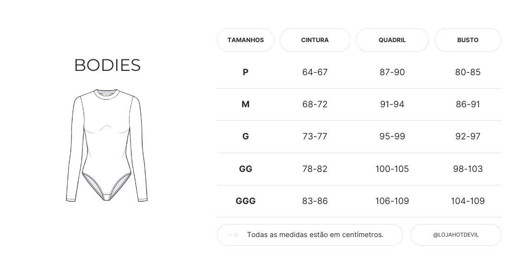This screenshot has height=273, width=529.
Task: Pick the GGG size label
Action: click(245, 201)
